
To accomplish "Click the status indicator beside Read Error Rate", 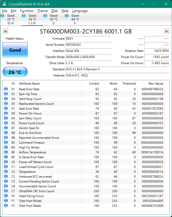I will 6,89.
